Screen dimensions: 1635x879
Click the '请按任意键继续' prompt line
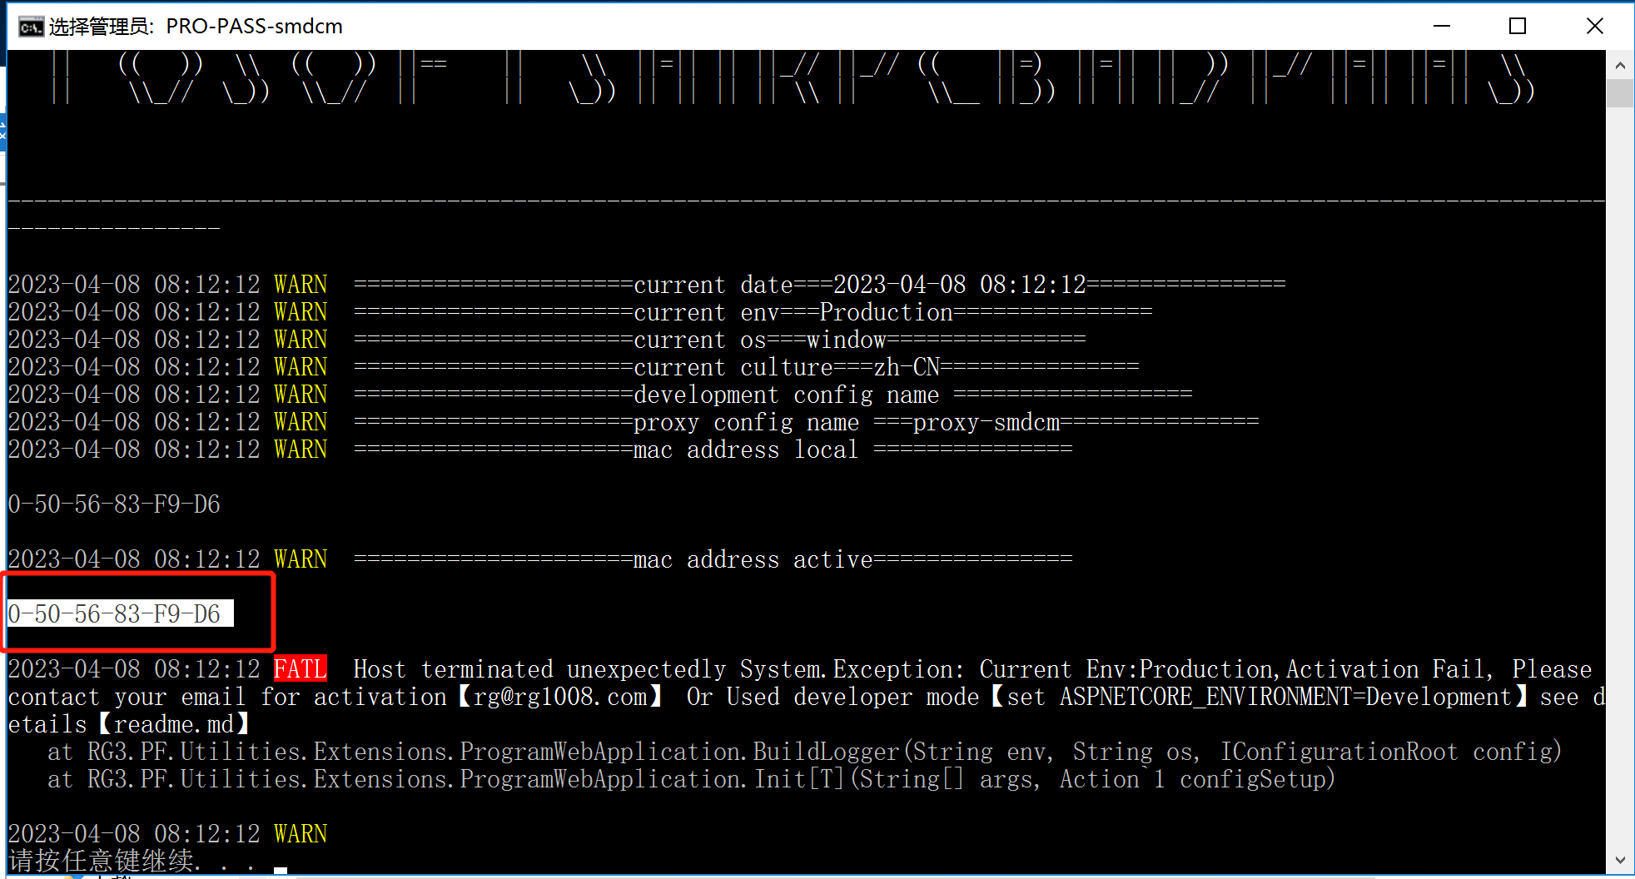coord(132,861)
